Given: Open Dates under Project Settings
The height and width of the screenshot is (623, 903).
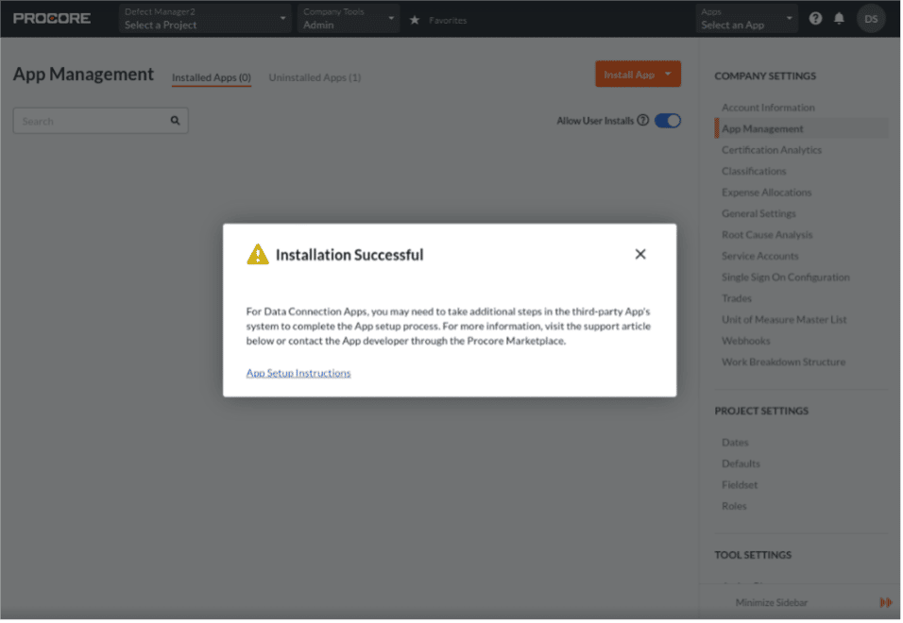Looking at the screenshot, I should (736, 444).
